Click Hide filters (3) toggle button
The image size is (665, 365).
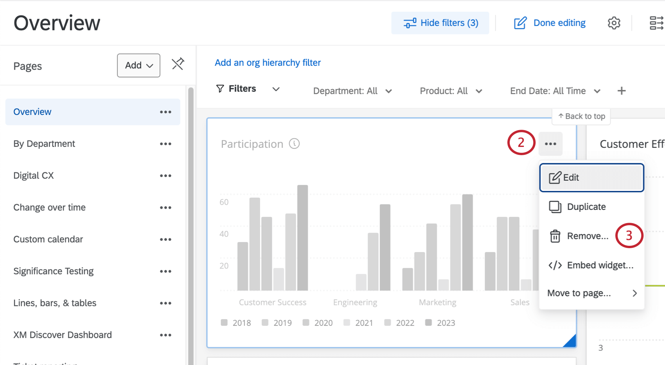tap(440, 23)
